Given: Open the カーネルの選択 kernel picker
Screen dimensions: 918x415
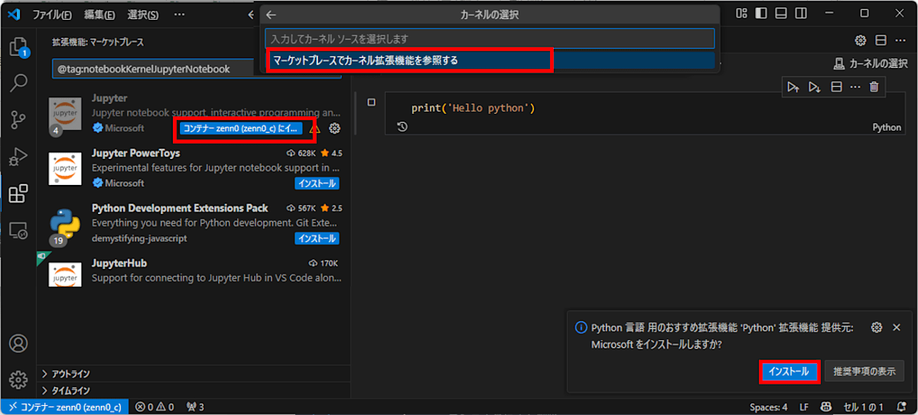Looking at the screenshot, I should (x=870, y=63).
